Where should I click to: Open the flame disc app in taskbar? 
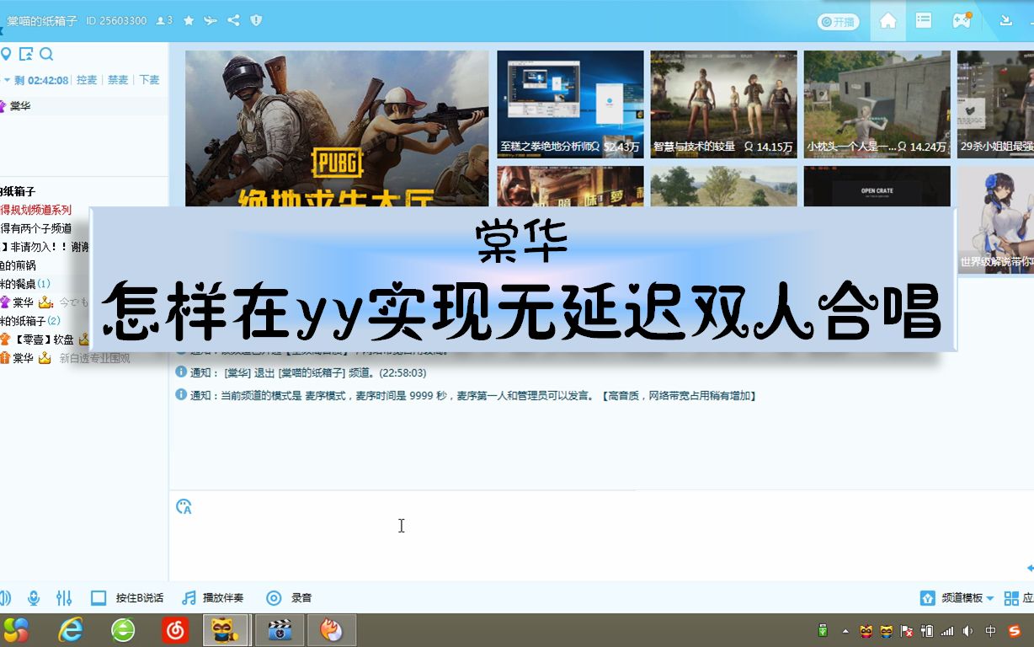pyautogui.click(x=332, y=630)
